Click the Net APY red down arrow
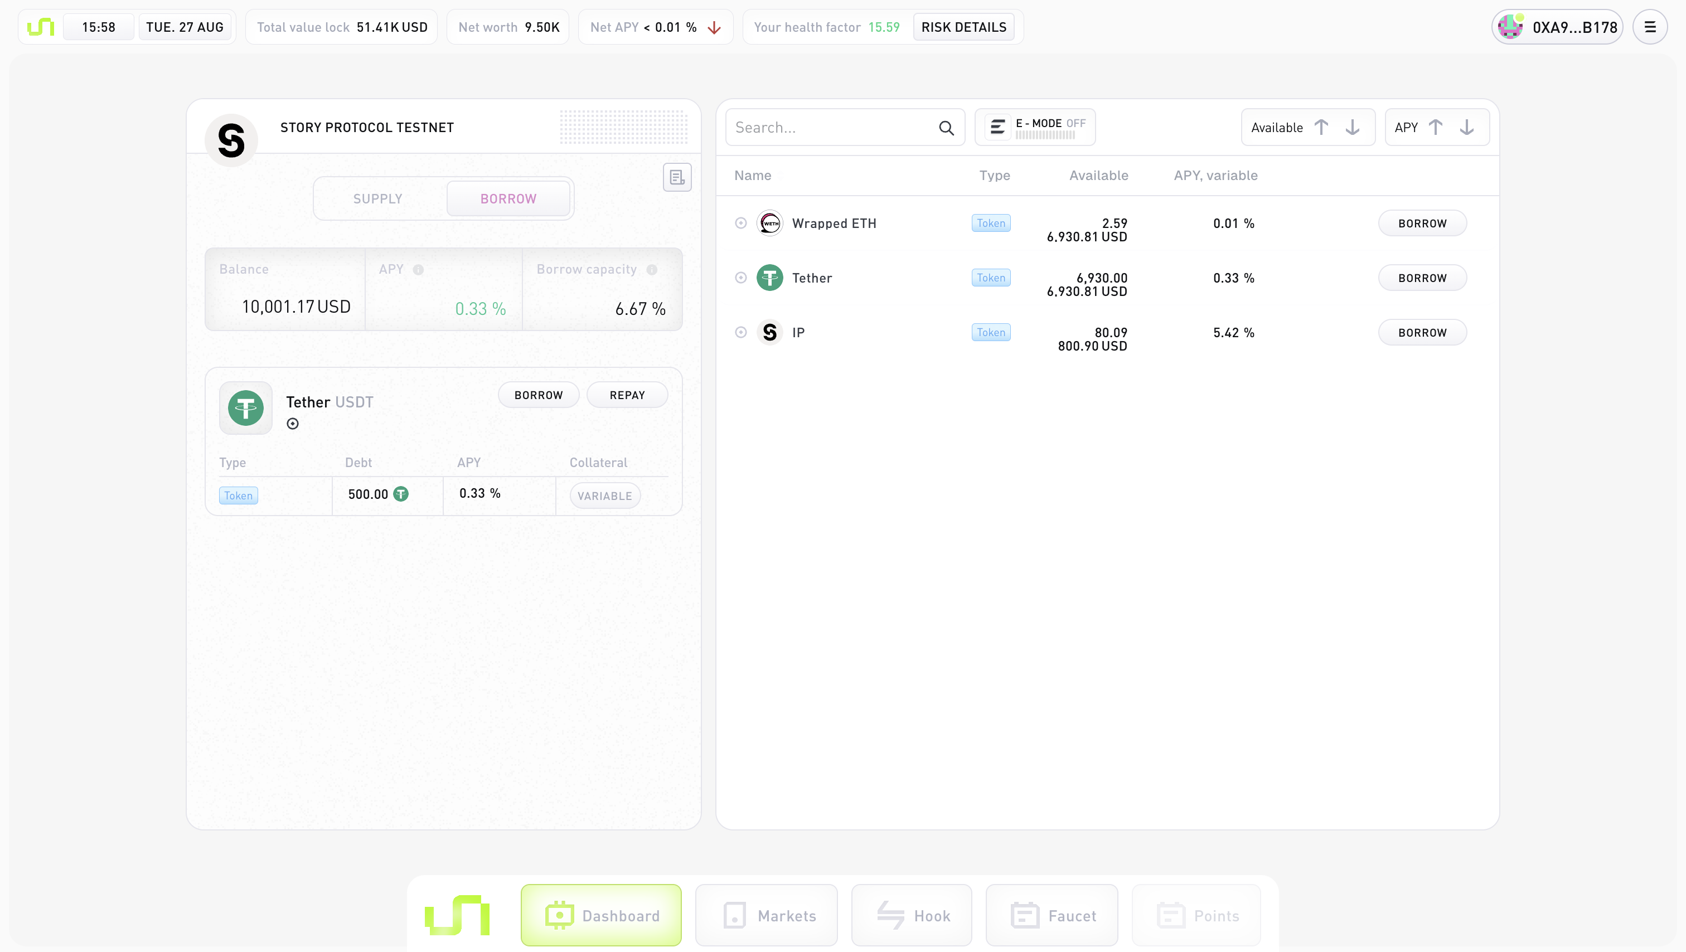1686x952 pixels. coord(714,27)
